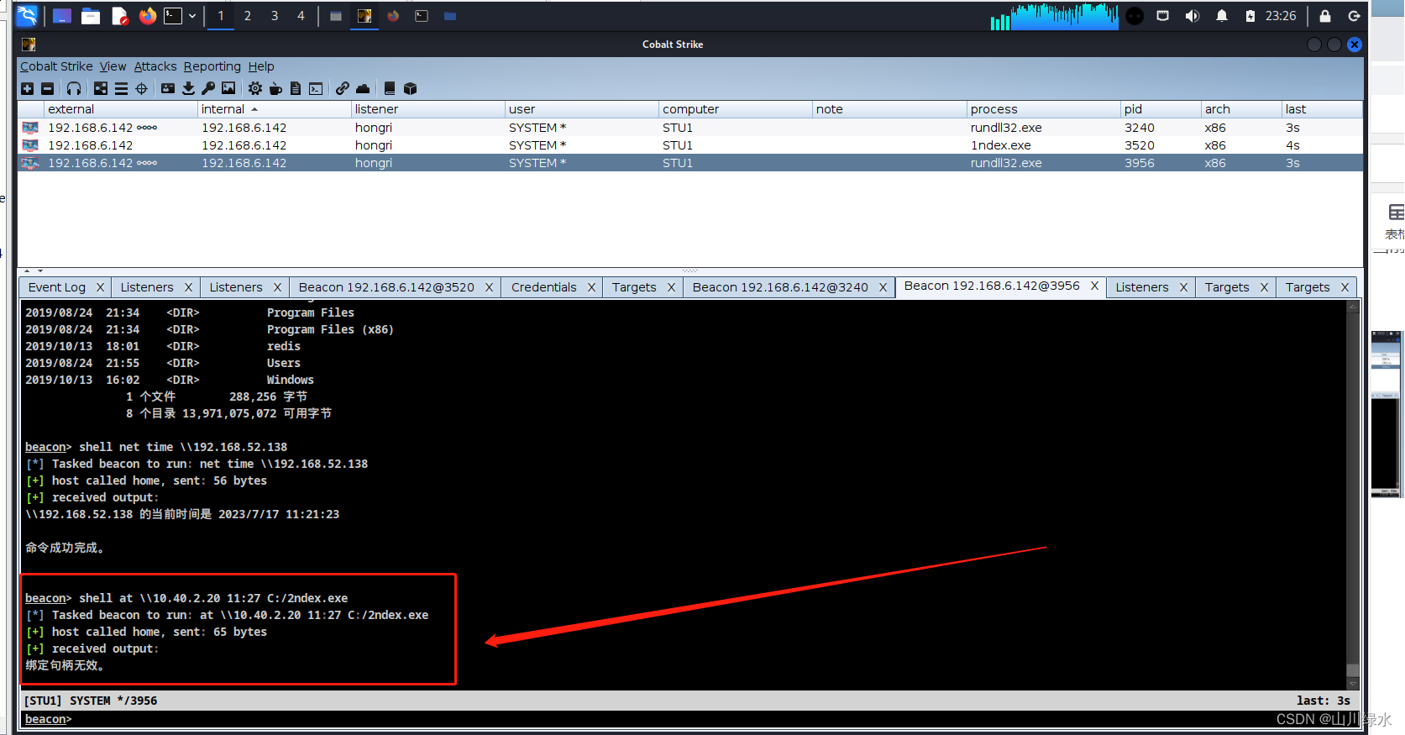Click the clock showing 23:26

point(1281,16)
